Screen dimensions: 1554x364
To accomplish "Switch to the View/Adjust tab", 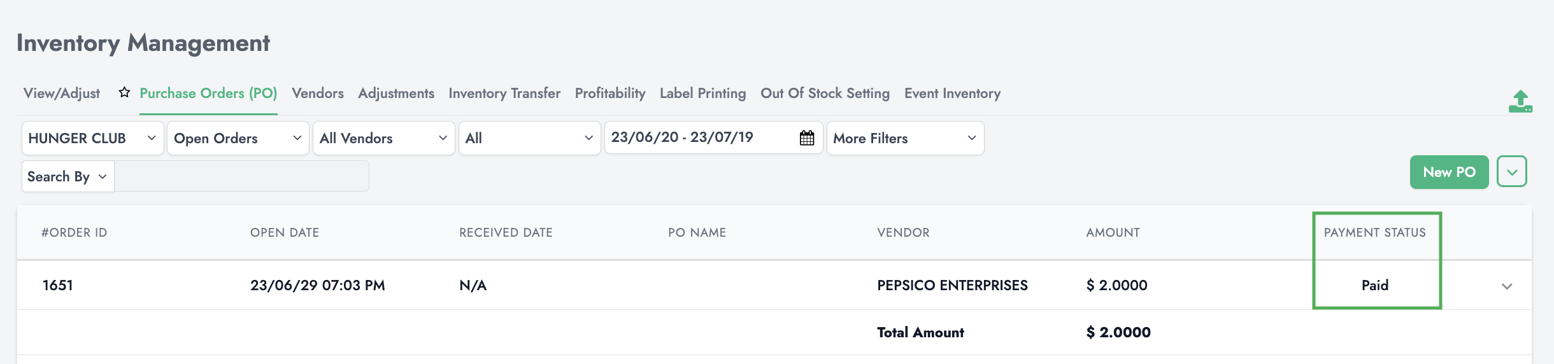I will [x=62, y=94].
